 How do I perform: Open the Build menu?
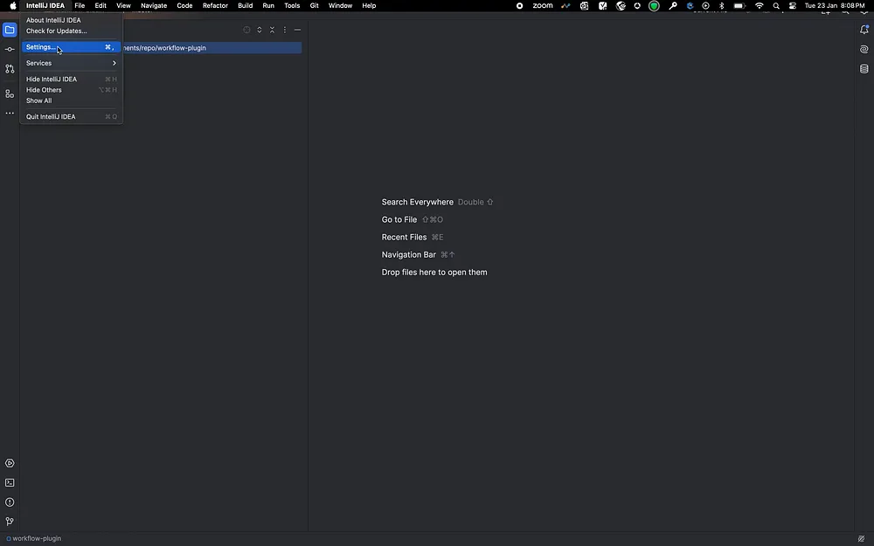246,5
